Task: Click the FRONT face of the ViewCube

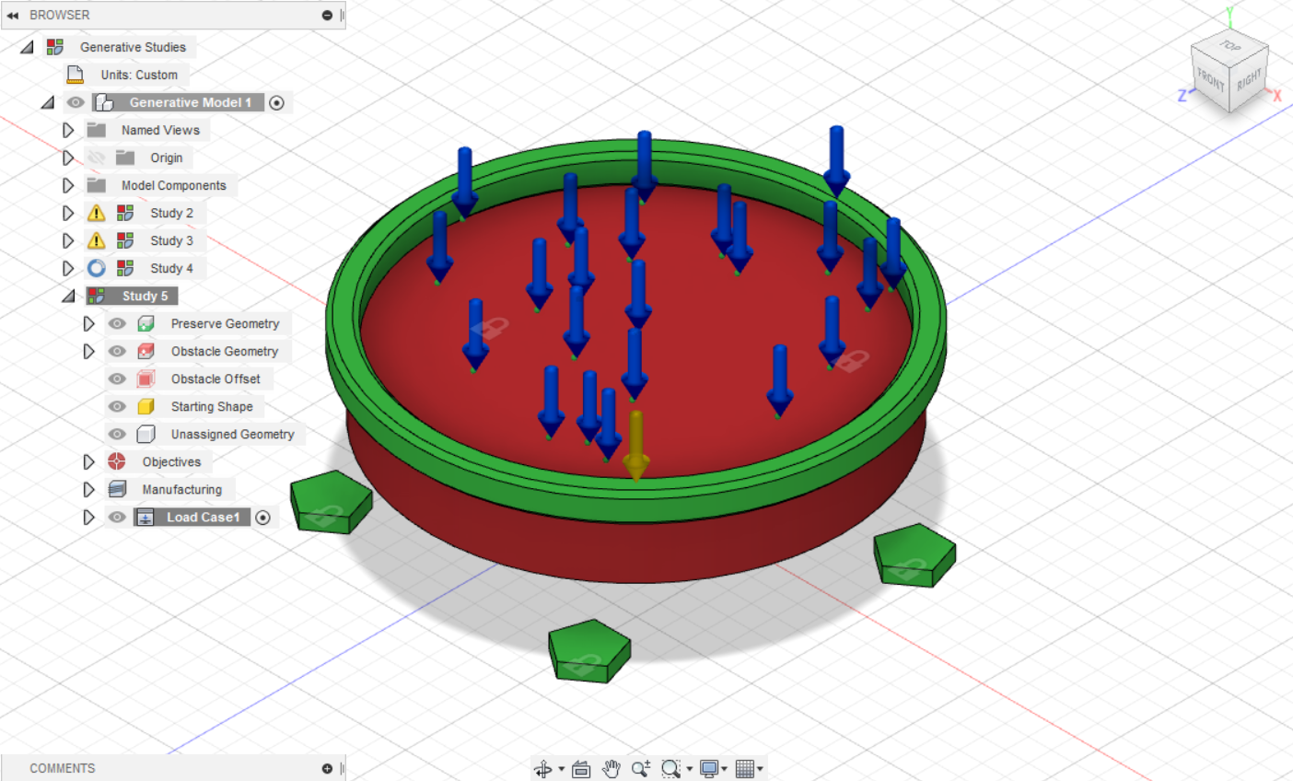Action: click(1211, 81)
